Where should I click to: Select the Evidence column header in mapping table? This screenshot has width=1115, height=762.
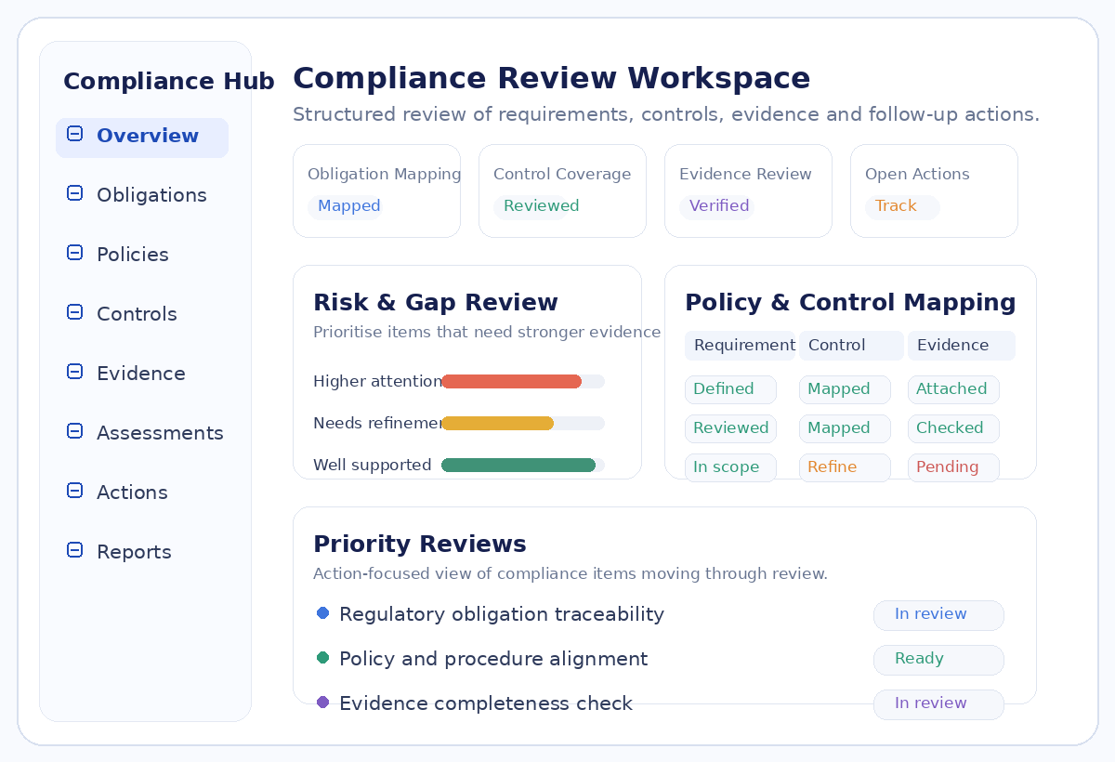pos(961,346)
